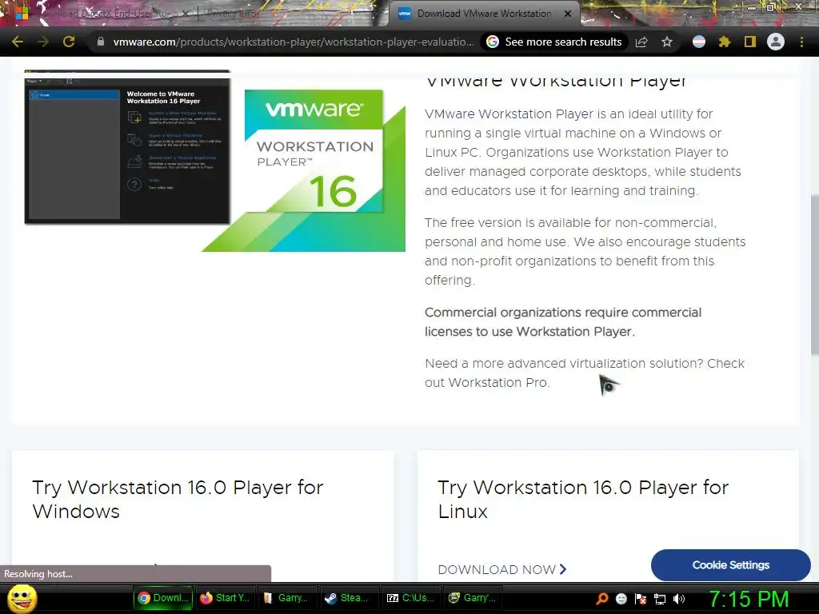Open the first Garry... taskbar item with the book icon

click(x=287, y=598)
